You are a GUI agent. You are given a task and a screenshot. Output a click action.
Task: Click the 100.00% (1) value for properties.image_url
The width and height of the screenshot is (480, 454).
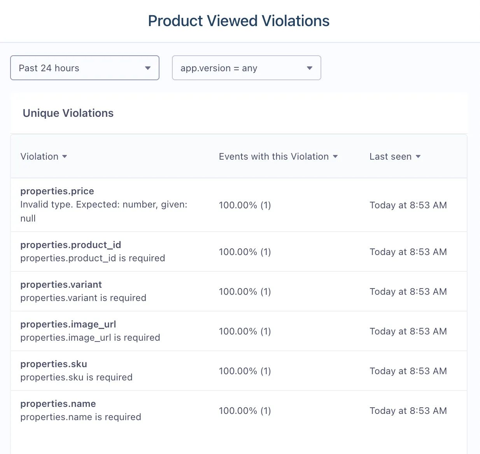click(245, 331)
